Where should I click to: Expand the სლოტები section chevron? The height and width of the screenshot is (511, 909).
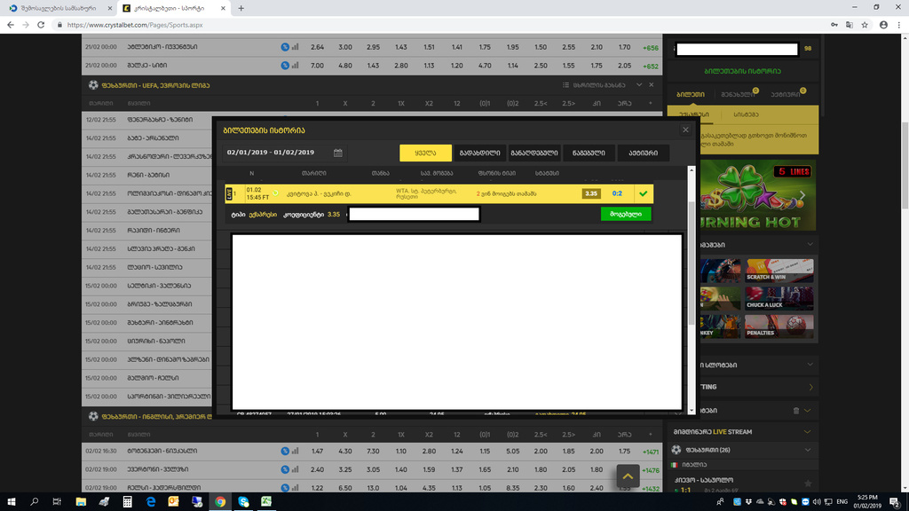[x=810, y=365]
